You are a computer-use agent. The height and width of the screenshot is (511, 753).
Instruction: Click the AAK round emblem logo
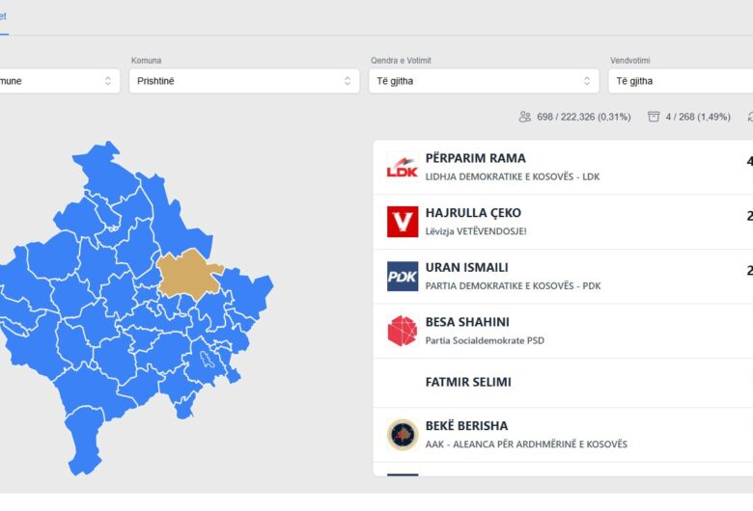(x=402, y=435)
